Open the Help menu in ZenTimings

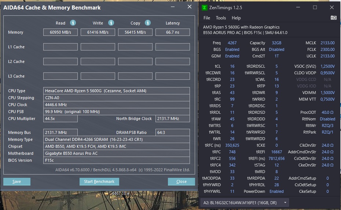point(236,18)
